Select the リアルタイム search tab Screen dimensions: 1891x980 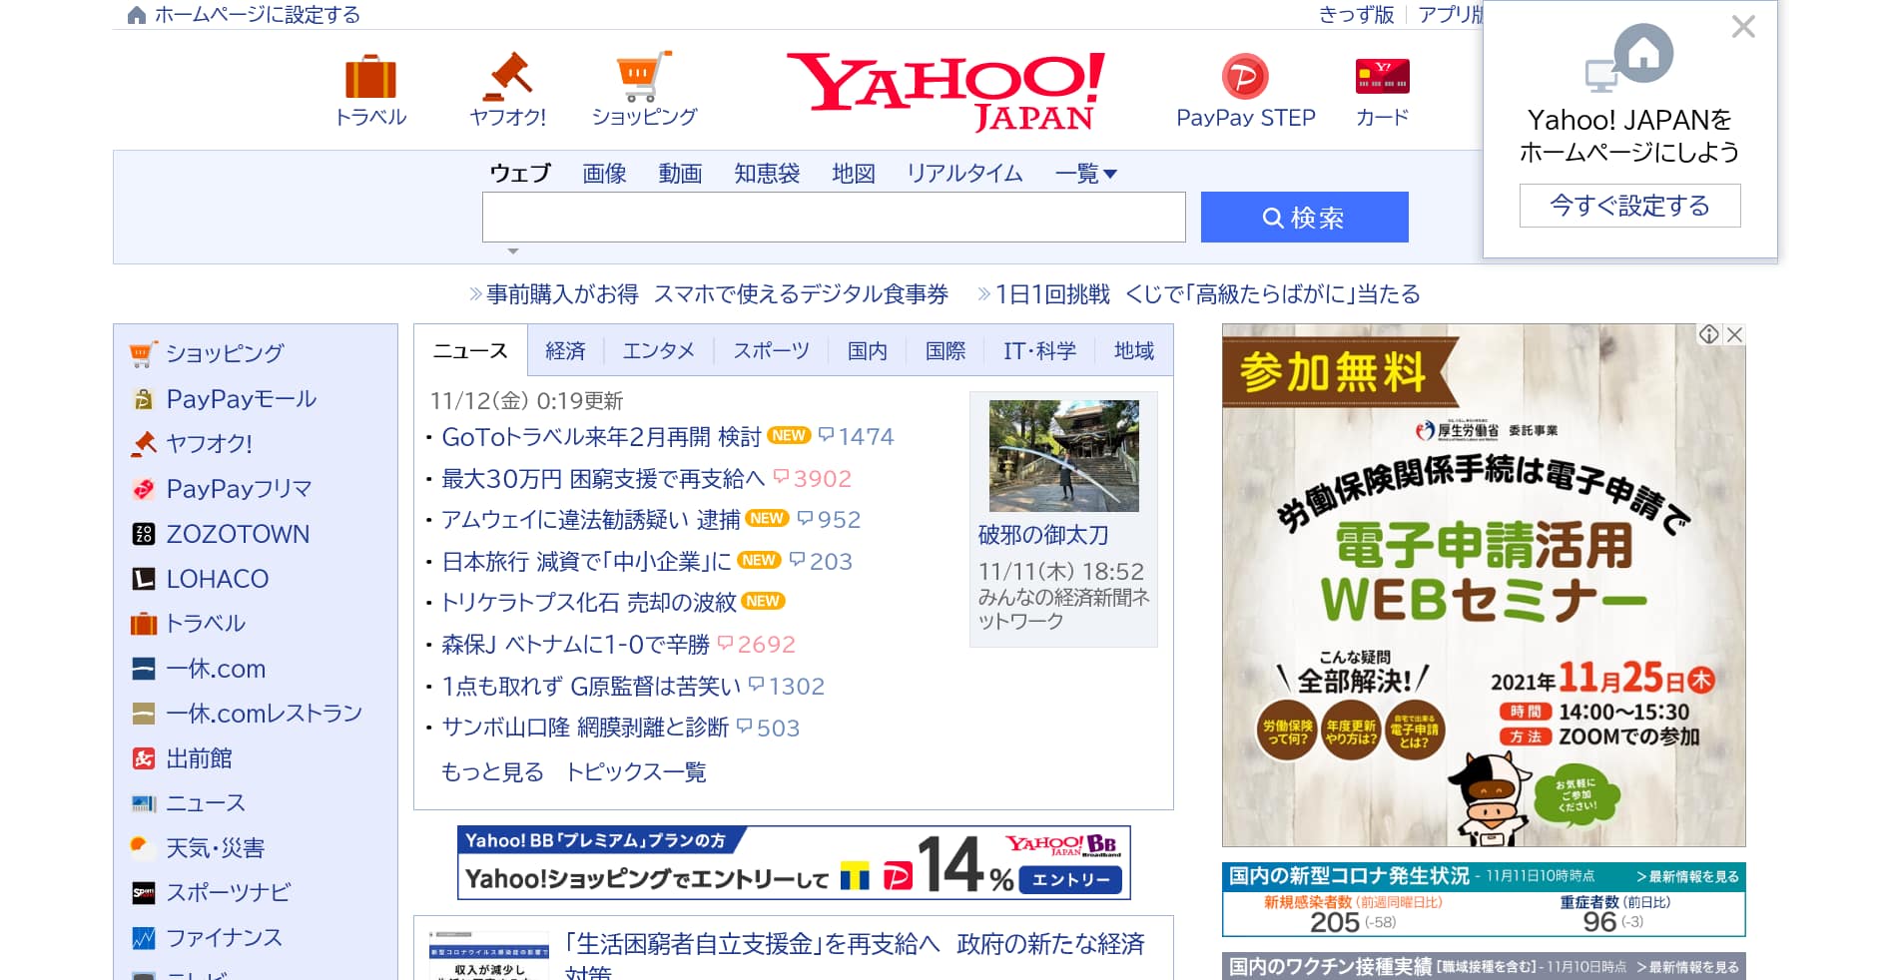[964, 174]
